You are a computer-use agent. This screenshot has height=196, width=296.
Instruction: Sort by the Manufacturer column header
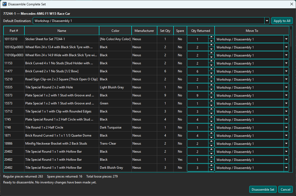pos(144,31)
